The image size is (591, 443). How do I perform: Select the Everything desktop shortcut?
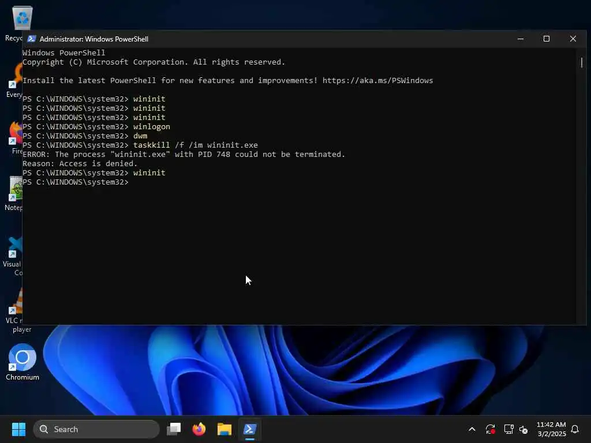pos(14,80)
